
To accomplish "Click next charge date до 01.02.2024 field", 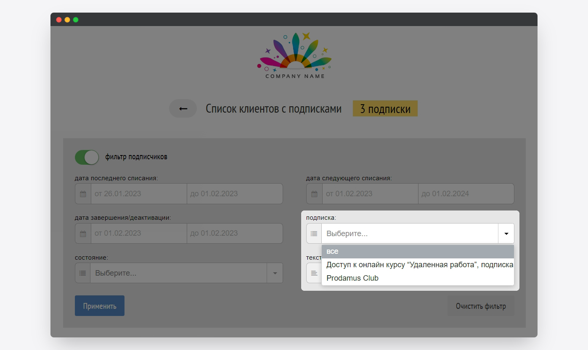I will pyautogui.click(x=466, y=194).
